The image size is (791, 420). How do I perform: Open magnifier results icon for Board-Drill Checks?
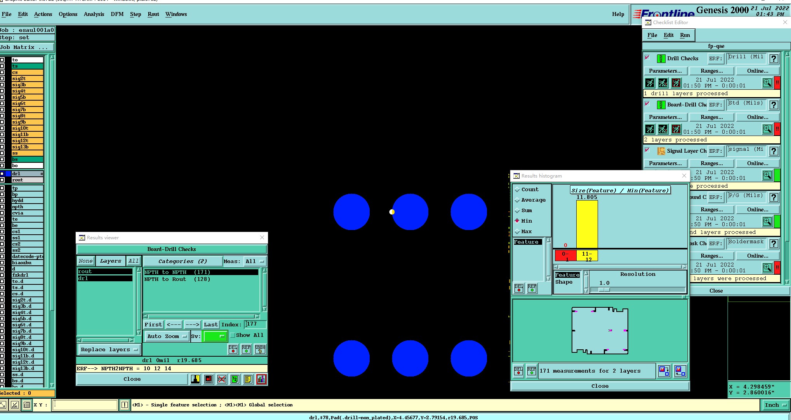pyautogui.click(x=767, y=129)
